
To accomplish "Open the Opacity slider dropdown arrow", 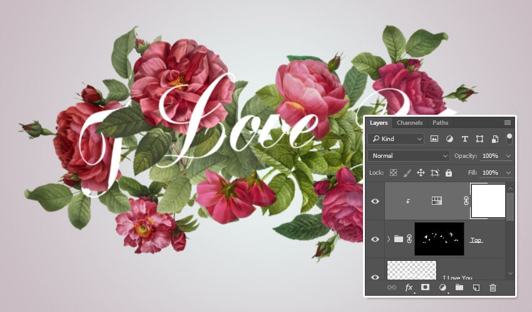I will tap(508, 155).
